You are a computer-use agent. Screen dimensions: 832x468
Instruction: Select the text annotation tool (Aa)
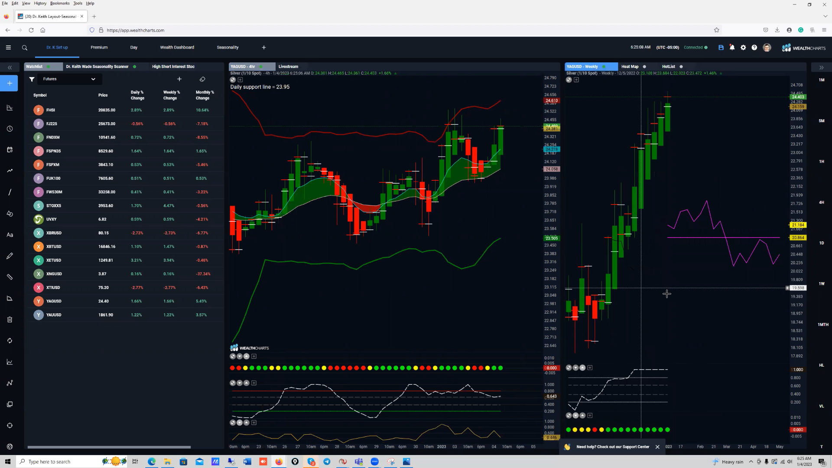10,235
